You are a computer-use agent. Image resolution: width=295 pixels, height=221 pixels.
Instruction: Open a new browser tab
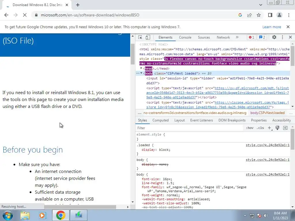pos(78,5)
